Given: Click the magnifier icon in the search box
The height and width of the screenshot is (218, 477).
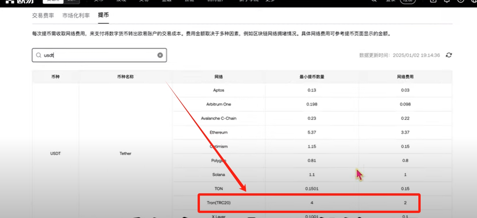Looking at the screenshot, I should coord(39,55).
